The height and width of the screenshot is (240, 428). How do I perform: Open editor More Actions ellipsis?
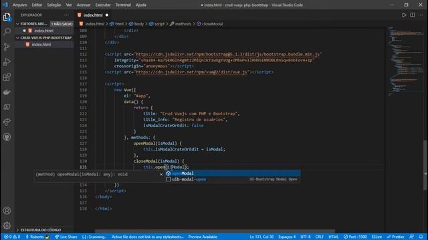pos(421,15)
